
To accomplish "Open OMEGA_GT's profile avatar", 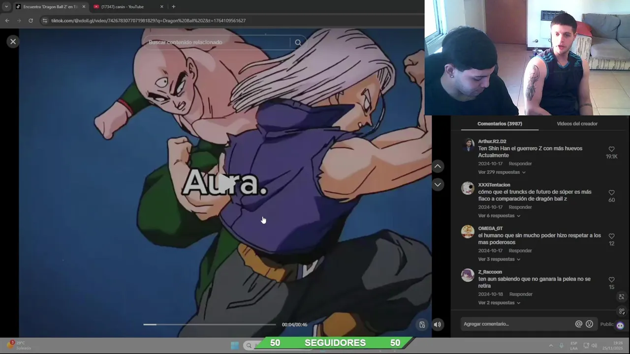I will pos(468,232).
